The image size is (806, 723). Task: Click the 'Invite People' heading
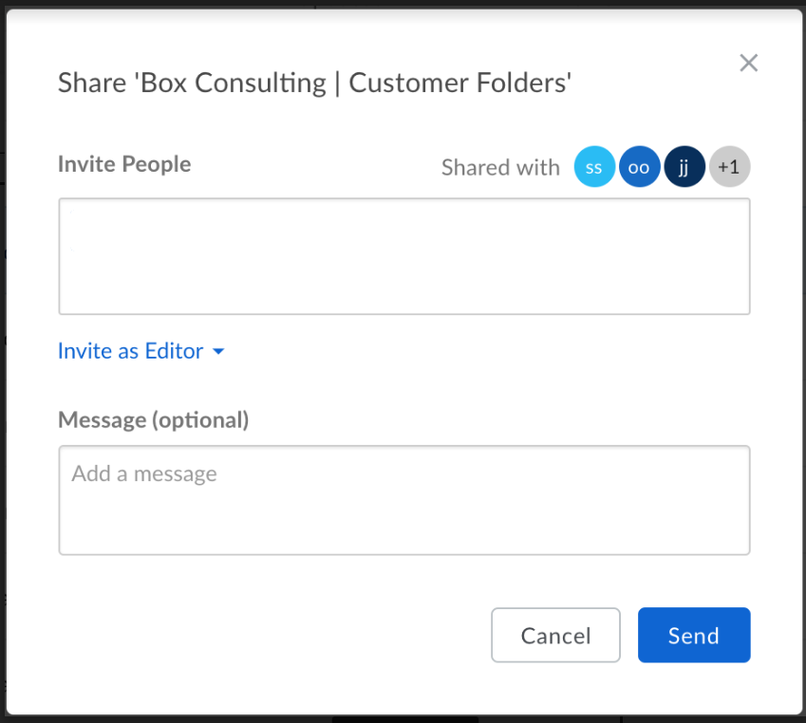click(x=124, y=164)
